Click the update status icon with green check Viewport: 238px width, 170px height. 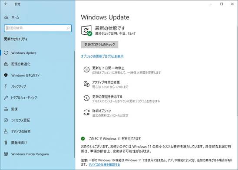tap(86, 30)
